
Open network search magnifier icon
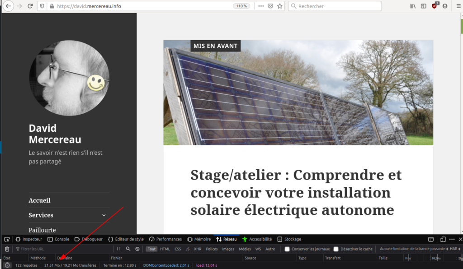coord(128,249)
